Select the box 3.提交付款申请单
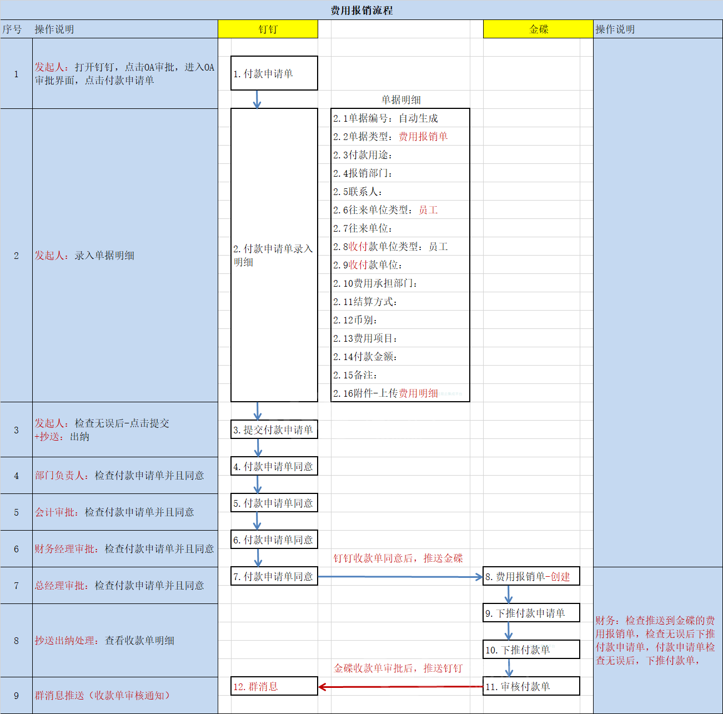Viewport: 723px width, 714px height. pos(274,430)
